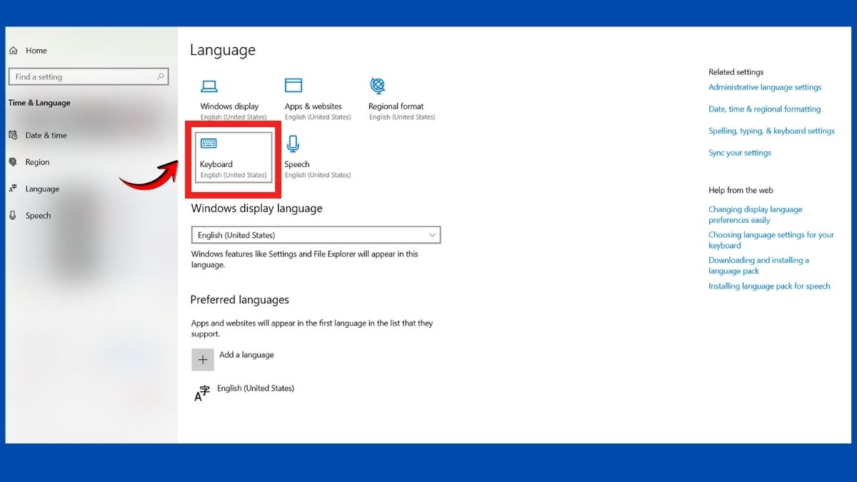
Task: Open Administrative language settings link
Action: coord(765,87)
